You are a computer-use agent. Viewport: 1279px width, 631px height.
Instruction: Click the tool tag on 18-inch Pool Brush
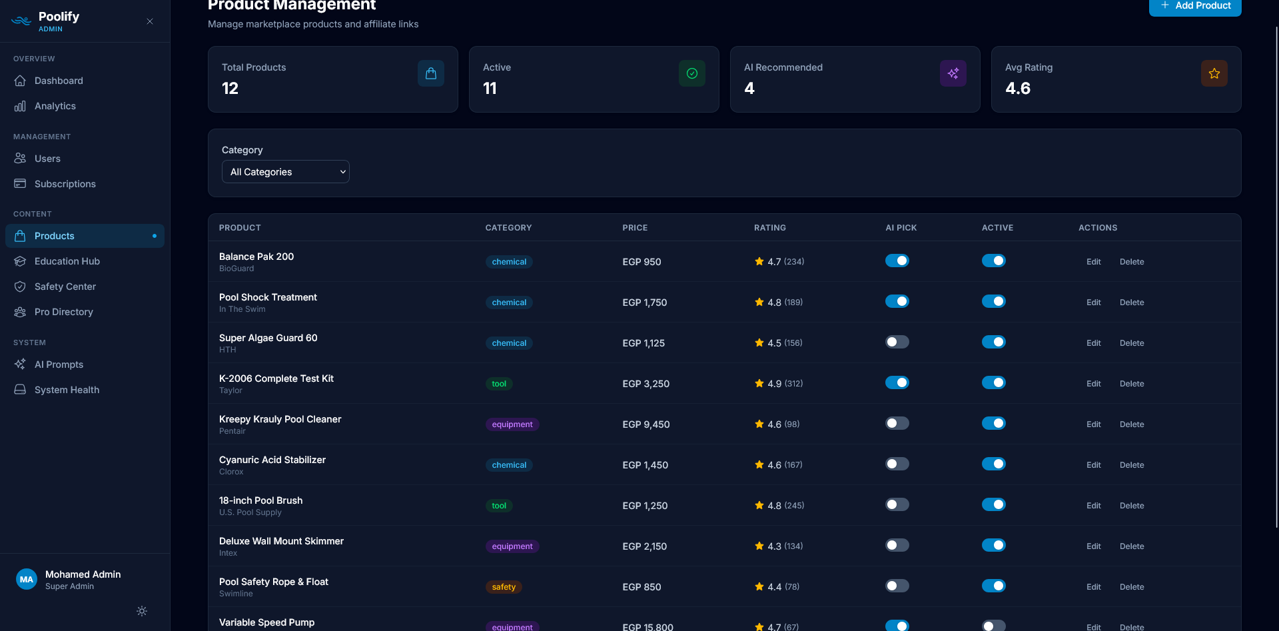[x=499, y=506]
